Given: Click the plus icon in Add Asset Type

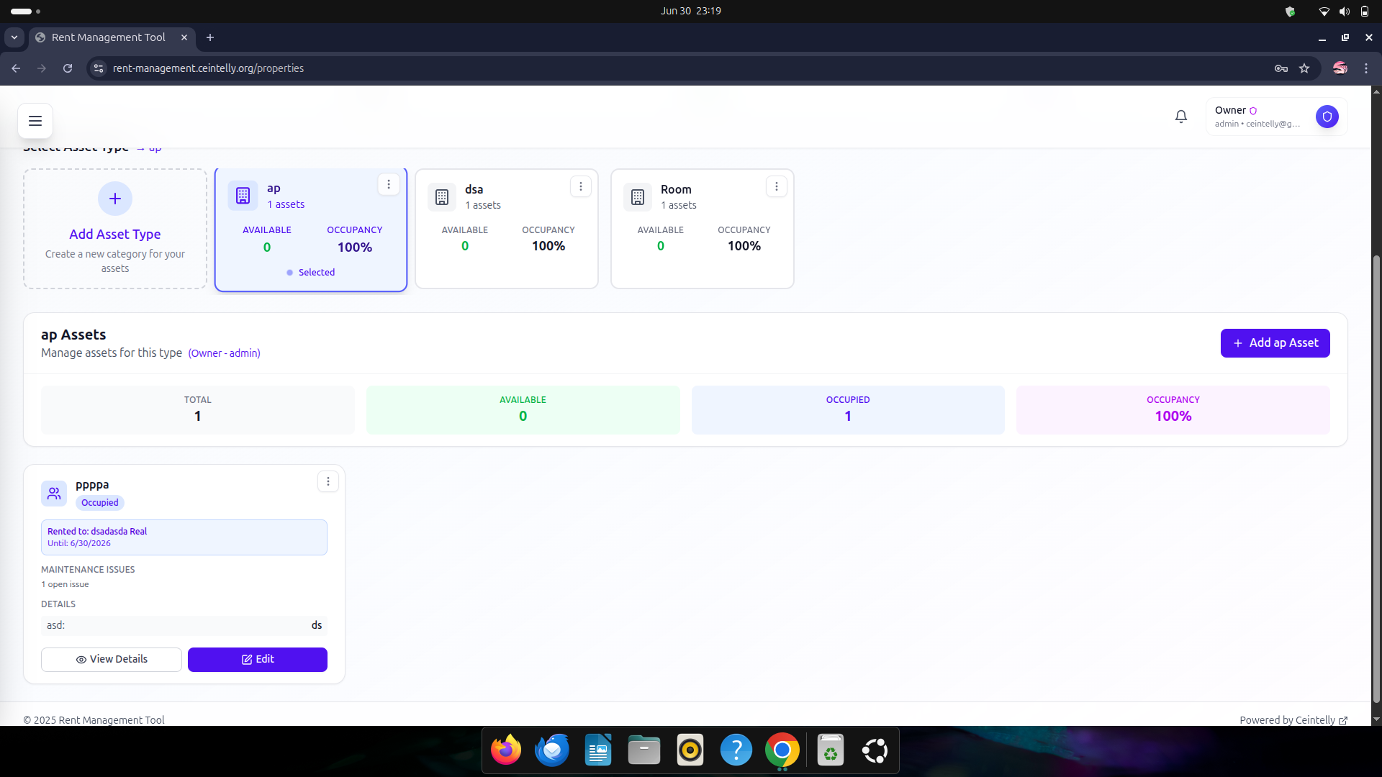Looking at the screenshot, I should coord(115,199).
